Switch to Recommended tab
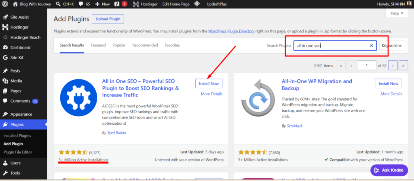This screenshot has width=414, height=181. (x=145, y=45)
